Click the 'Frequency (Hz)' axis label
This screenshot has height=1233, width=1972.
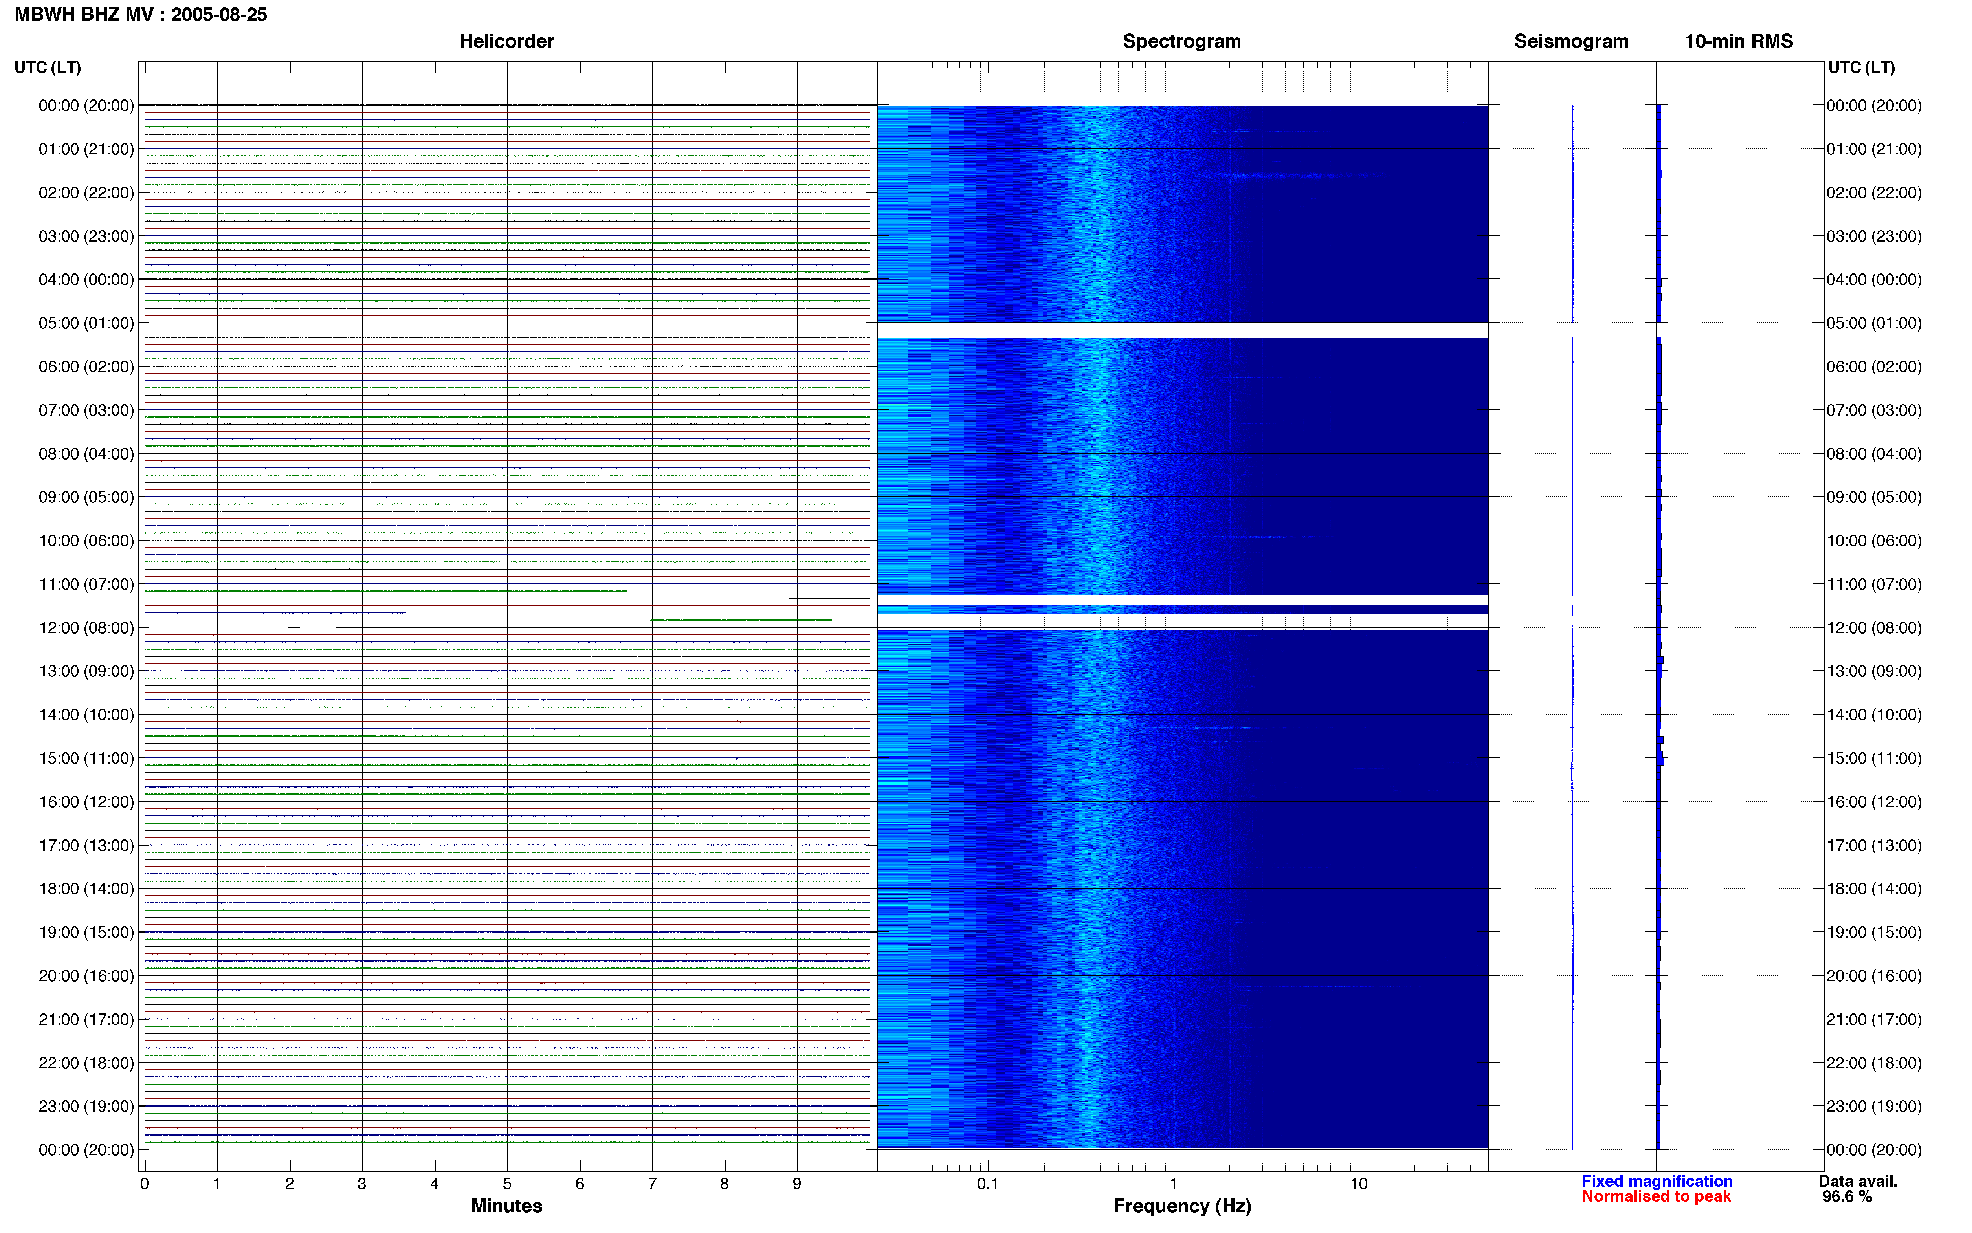pos(1182,1205)
